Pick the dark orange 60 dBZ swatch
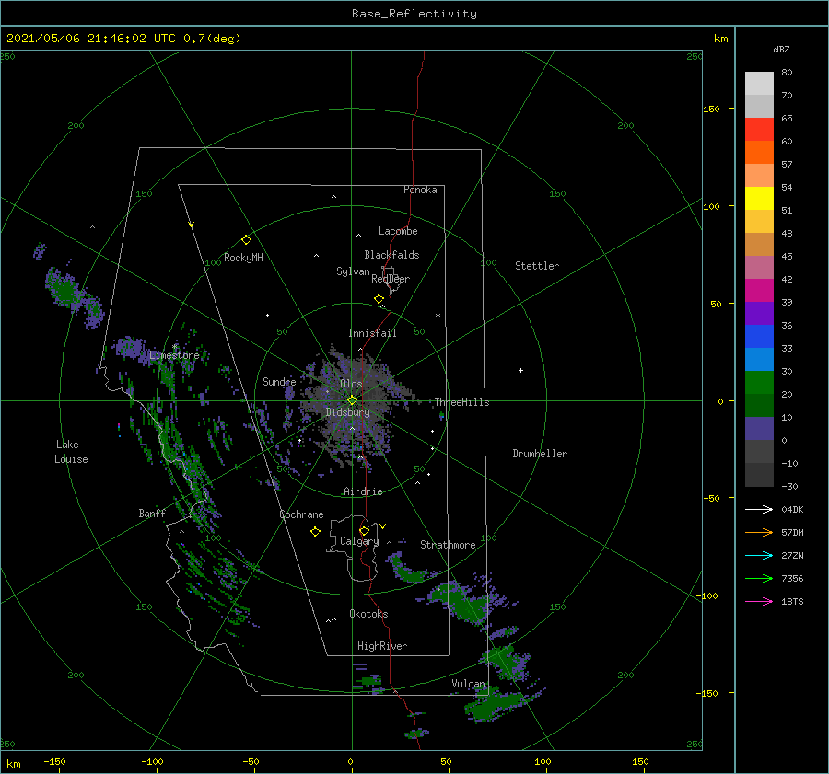 pos(759,152)
